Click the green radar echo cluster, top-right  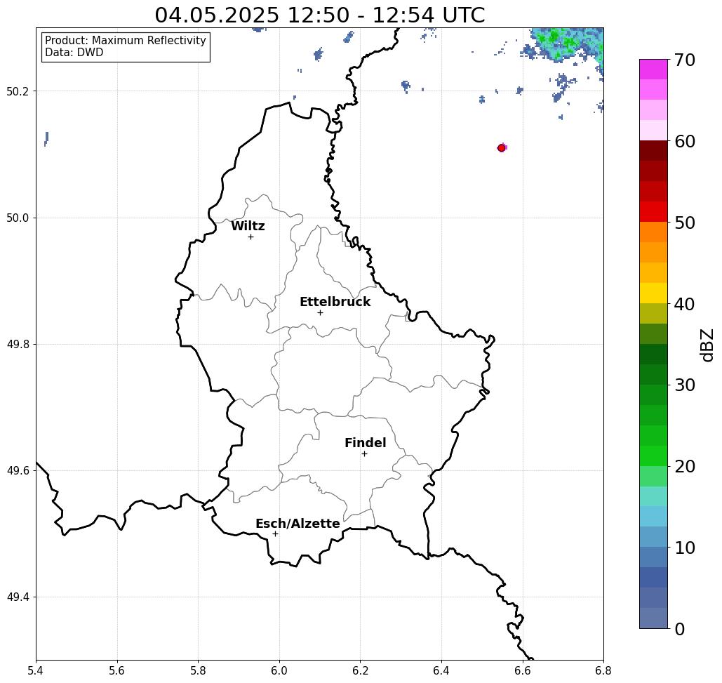point(566,45)
